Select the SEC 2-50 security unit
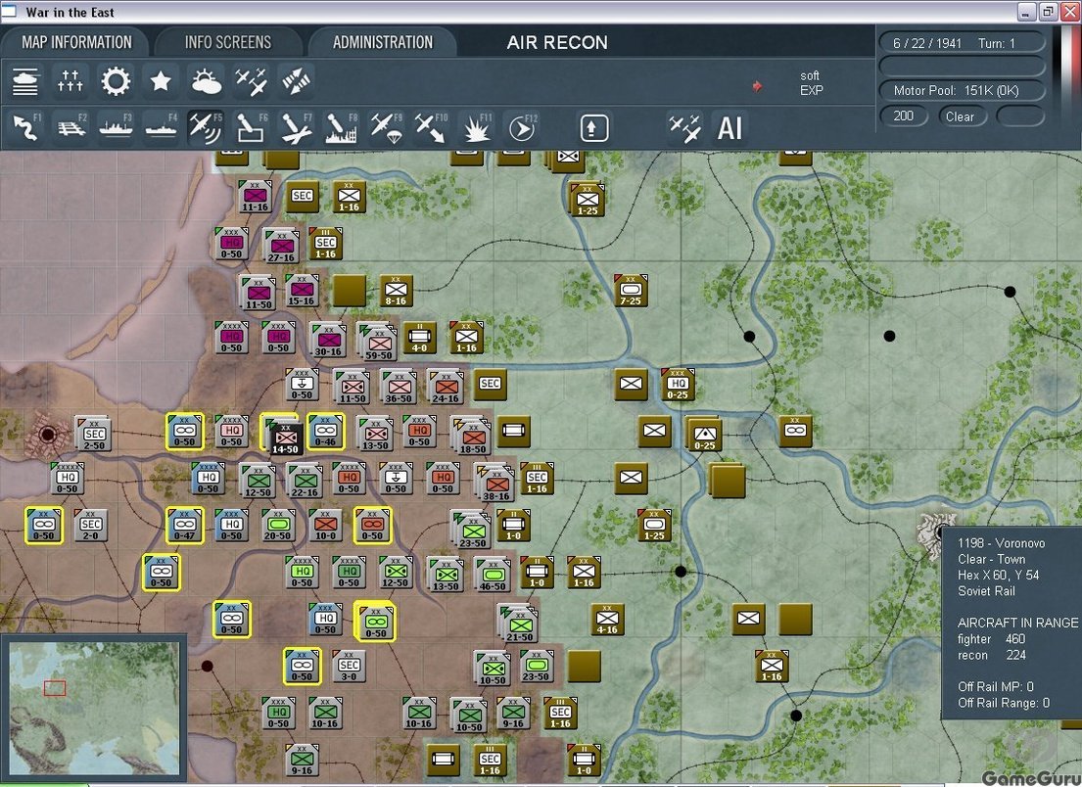1082x787 pixels. 94,434
